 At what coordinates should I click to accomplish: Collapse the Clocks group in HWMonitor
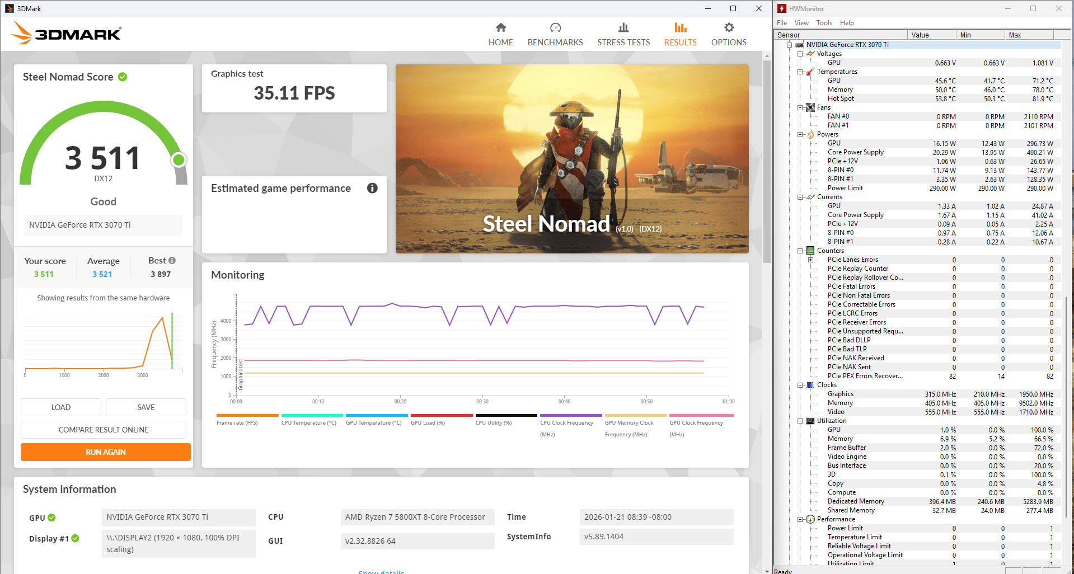click(x=800, y=385)
